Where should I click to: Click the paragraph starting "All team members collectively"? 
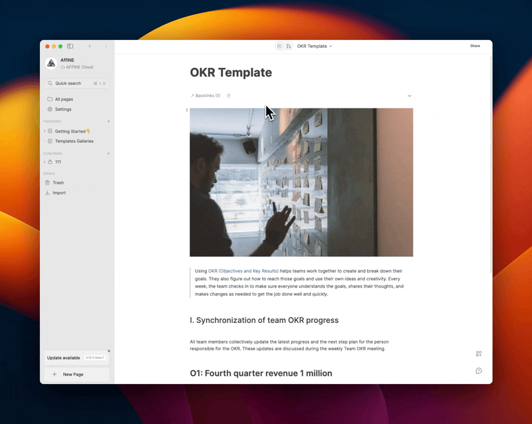coord(289,346)
